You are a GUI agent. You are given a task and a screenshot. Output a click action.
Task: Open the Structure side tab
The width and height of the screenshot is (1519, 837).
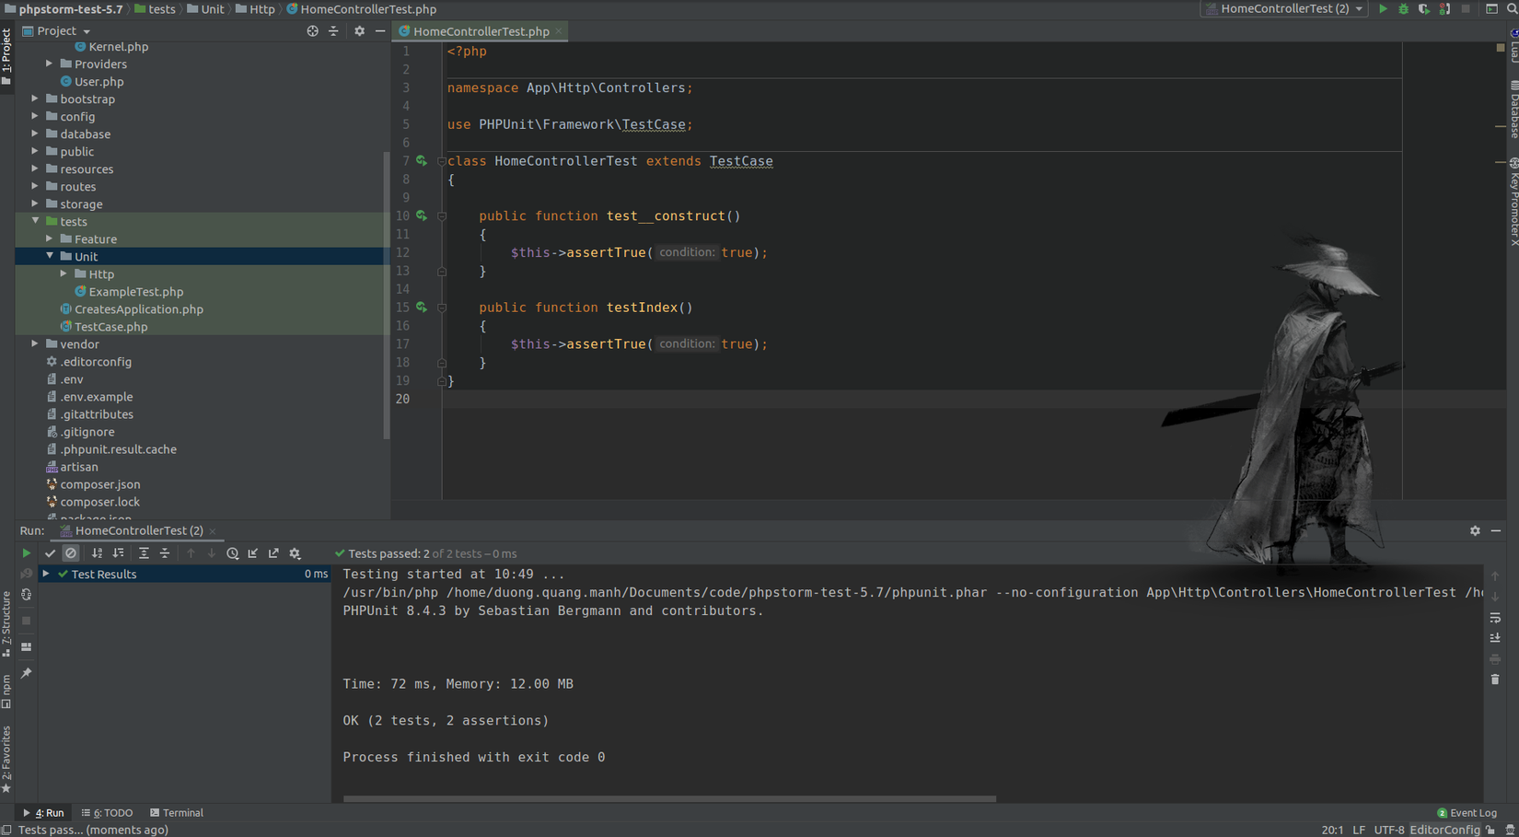(6, 624)
